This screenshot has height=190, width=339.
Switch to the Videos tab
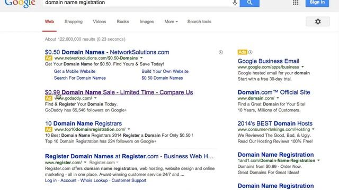coord(100,22)
